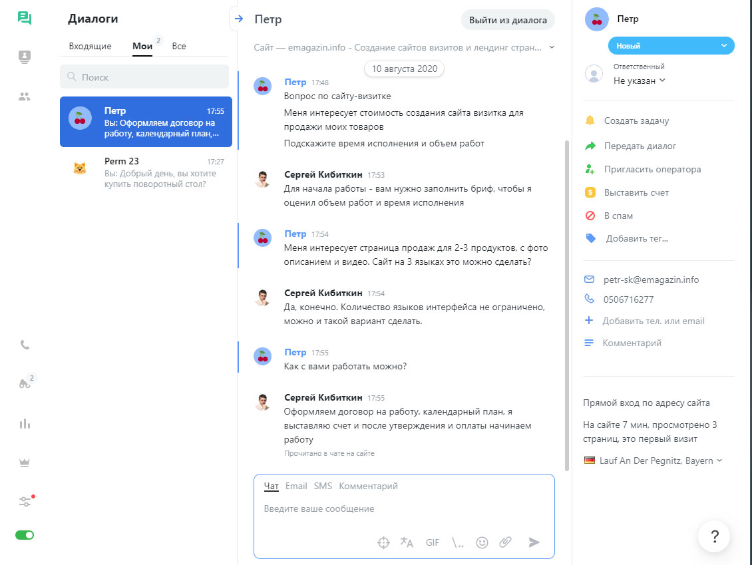The height and width of the screenshot is (565, 752).
Task: Switch to the Входящие tab
Action: [x=90, y=46]
